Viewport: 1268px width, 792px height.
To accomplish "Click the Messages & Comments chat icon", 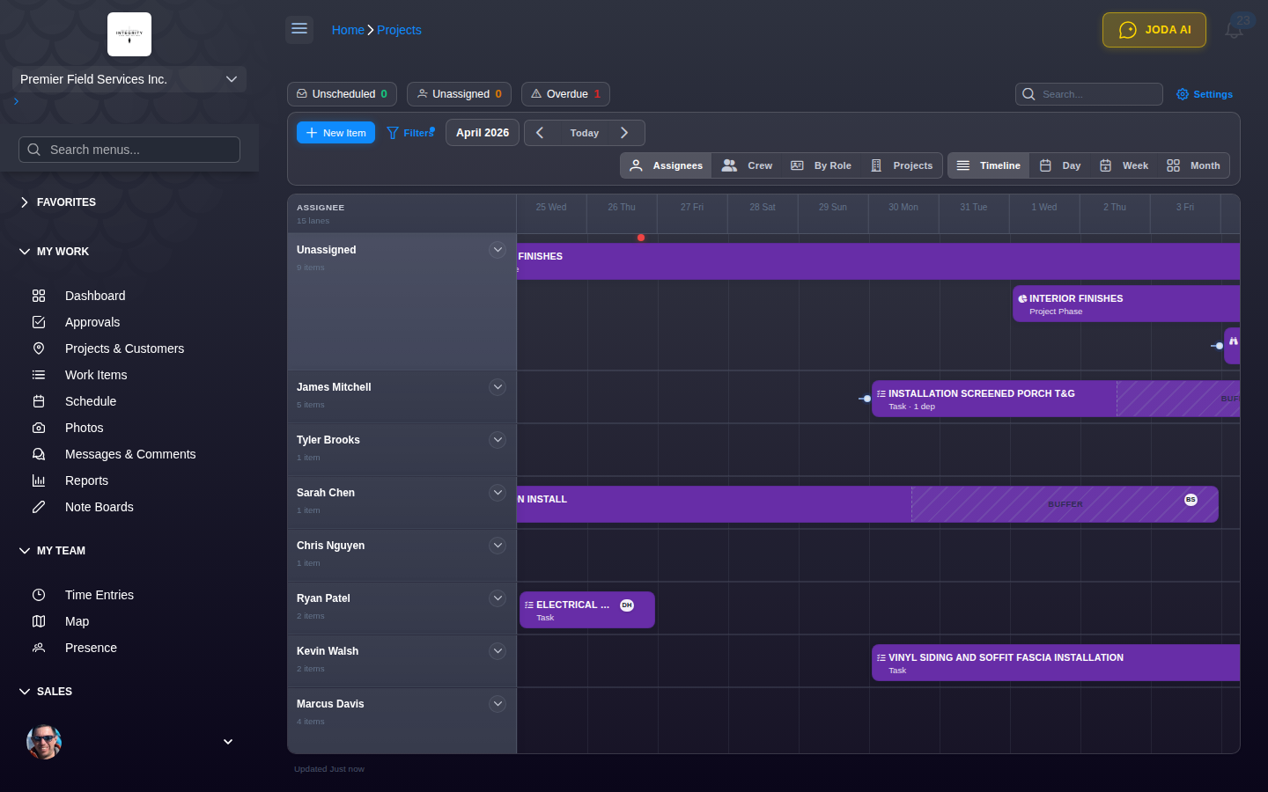I will [39, 454].
